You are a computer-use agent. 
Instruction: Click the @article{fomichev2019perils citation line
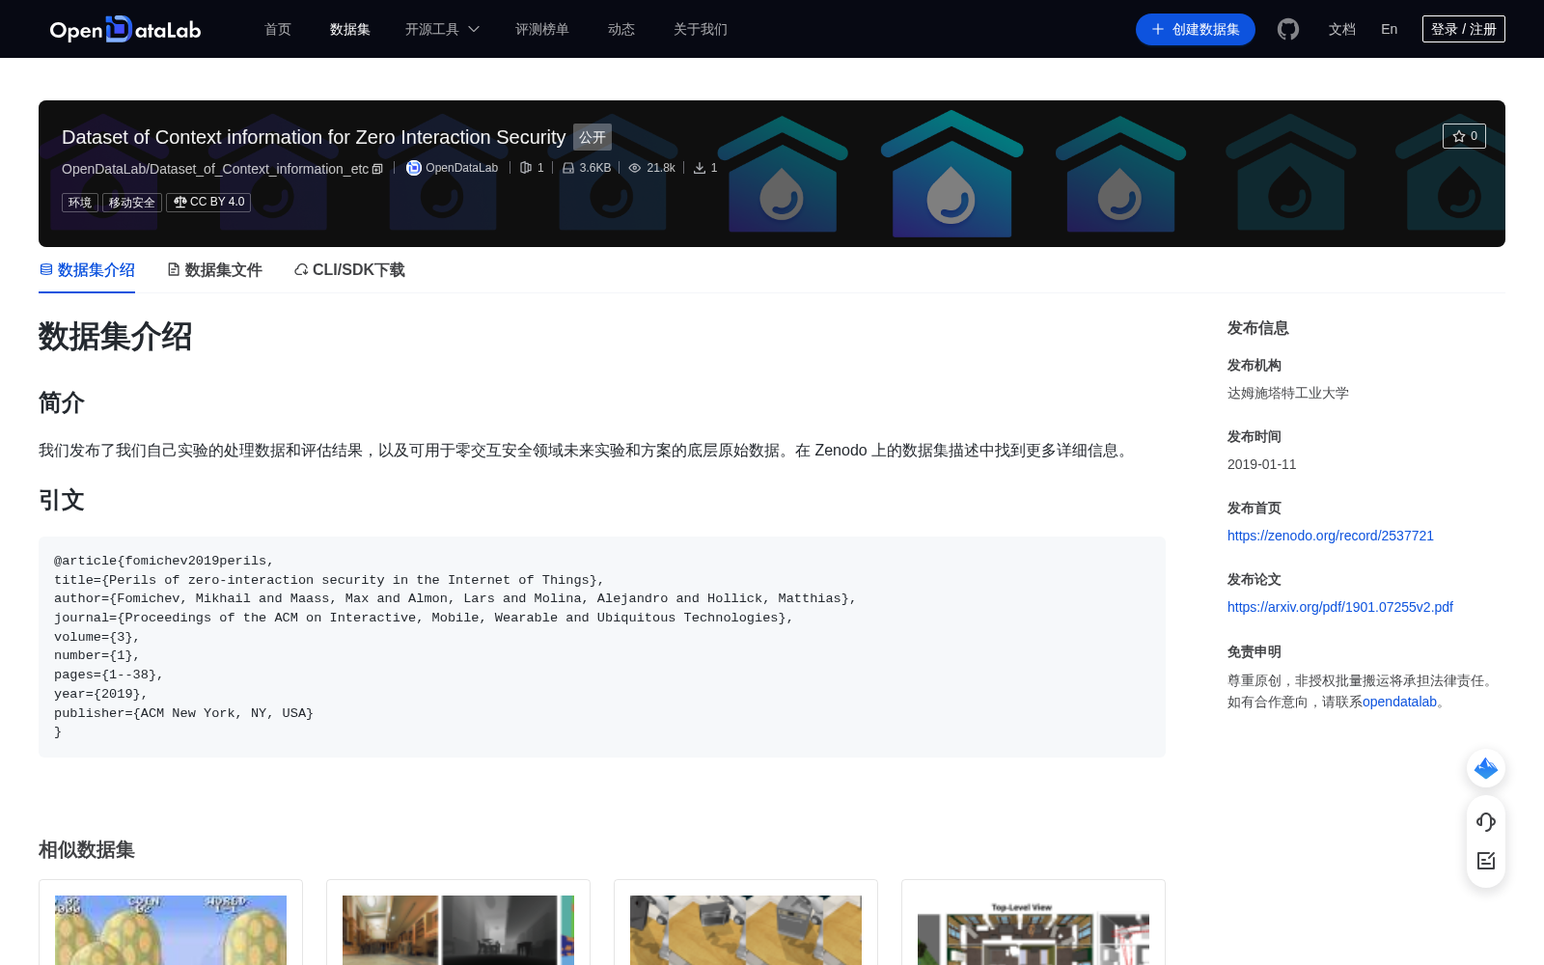pos(164,561)
